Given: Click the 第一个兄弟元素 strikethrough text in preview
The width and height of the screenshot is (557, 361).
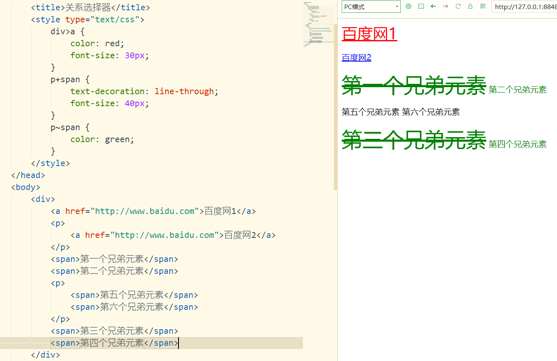Looking at the screenshot, I should tap(414, 86).
